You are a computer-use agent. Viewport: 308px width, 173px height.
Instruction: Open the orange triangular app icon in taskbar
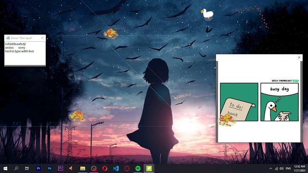[71, 168]
